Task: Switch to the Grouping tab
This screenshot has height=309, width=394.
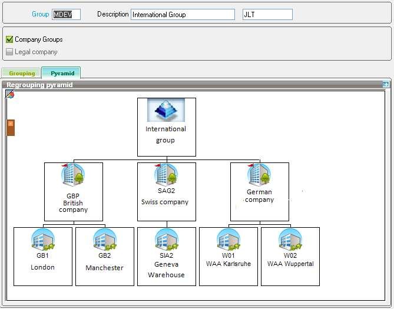Action: pyautogui.click(x=22, y=74)
